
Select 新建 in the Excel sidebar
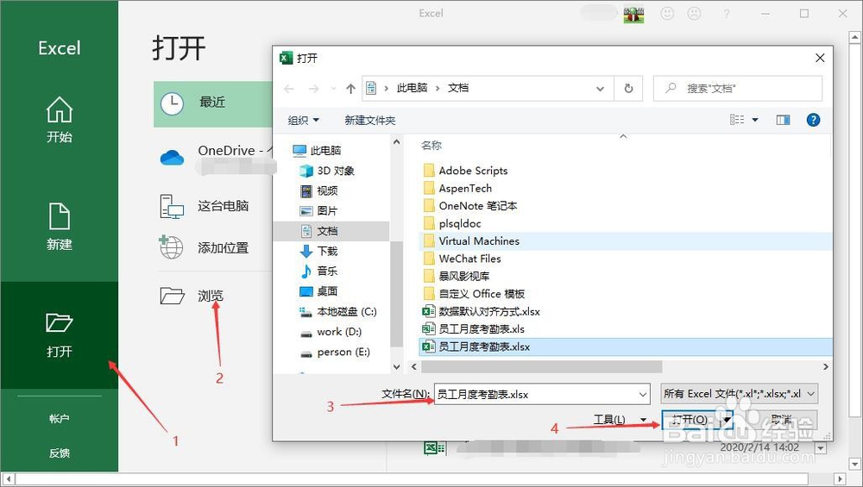(x=59, y=227)
